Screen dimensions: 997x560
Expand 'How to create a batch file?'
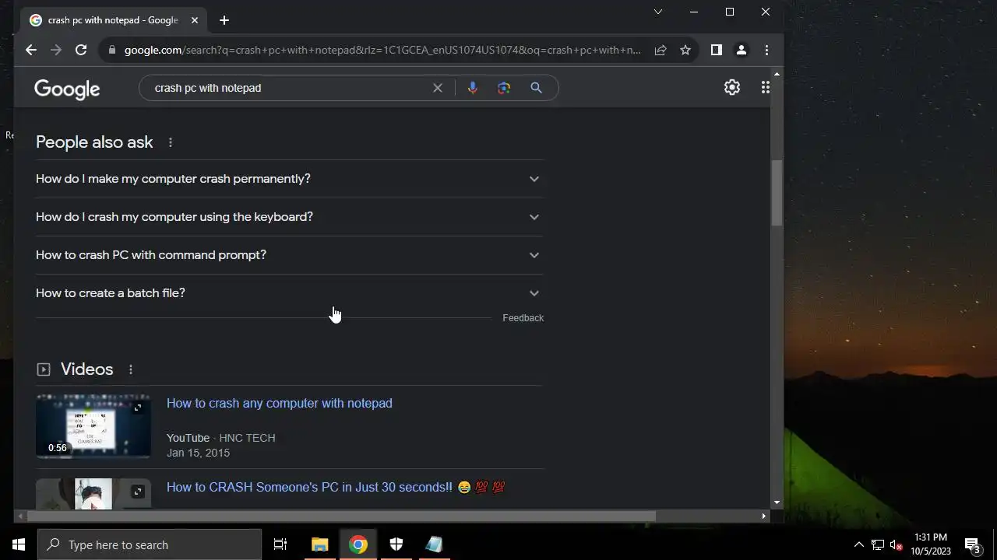[x=290, y=293]
